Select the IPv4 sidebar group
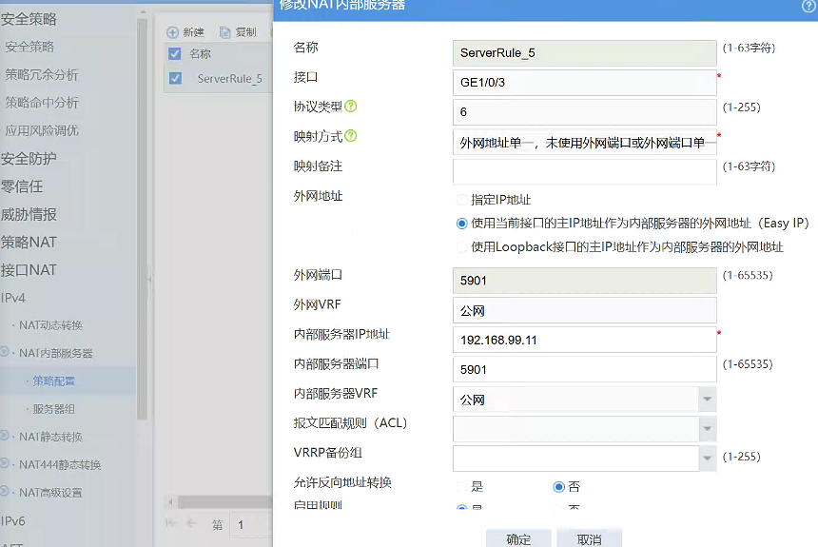Viewport: 818px width, 547px height. coord(13,298)
